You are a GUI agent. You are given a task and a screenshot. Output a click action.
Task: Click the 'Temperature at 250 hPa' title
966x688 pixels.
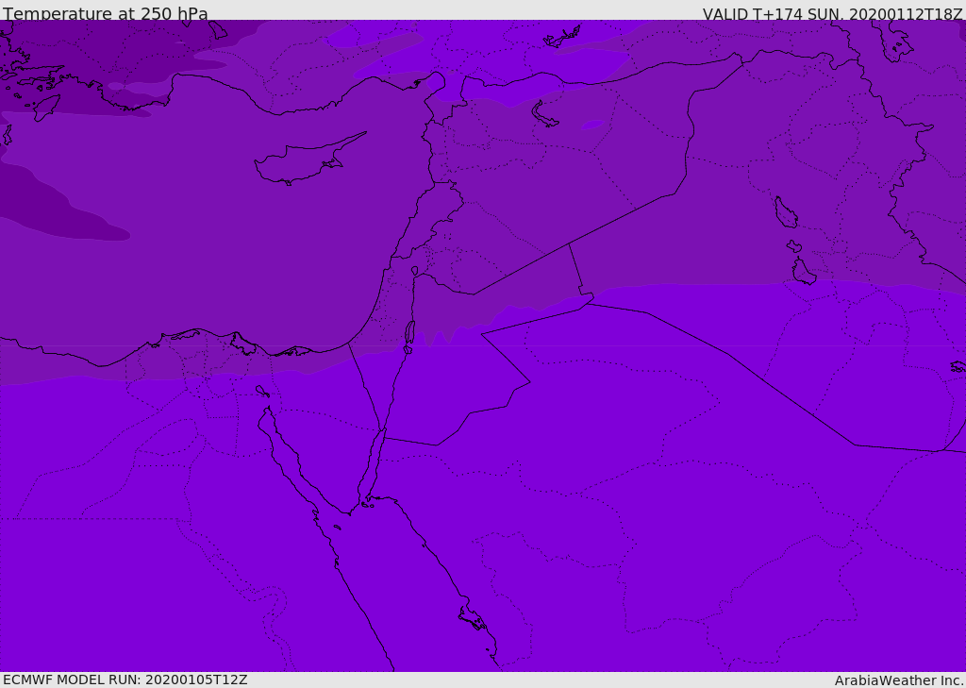[106, 13]
